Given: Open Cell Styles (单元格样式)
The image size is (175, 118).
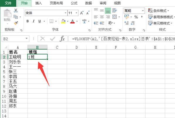Looking at the screenshot, I should (160, 23).
